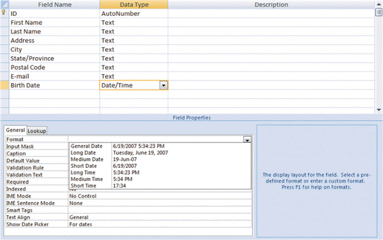Select the Postal Code field cell
Image resolution: width=383 pixels, height=240 pixels.
click(55, 68)
